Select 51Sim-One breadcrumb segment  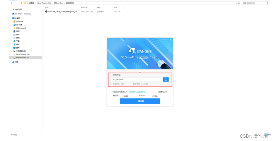58,3
